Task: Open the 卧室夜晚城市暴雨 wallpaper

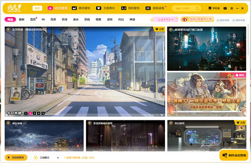Action: point(125,136)
